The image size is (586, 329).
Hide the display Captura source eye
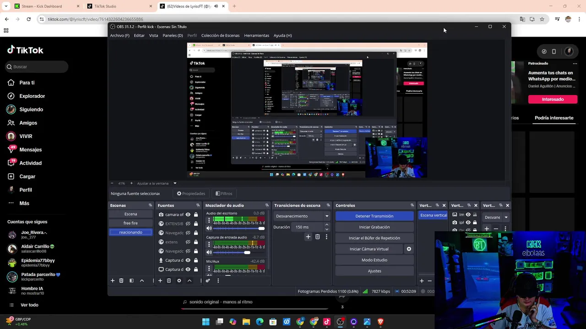(188, 270)
